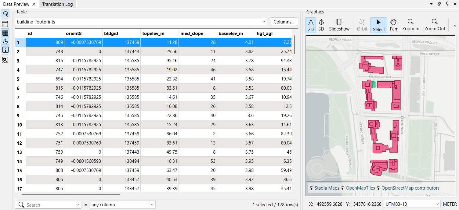This screenshot has height=210, width=459.
Task: Open the OpenStreetMap contributors link
Action: (410, 188)
